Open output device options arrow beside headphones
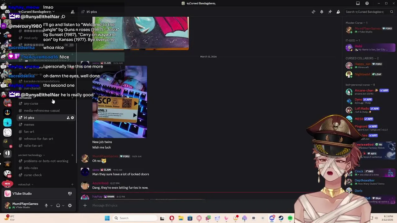Screen dimensions: 397x223 click(63, 205)
